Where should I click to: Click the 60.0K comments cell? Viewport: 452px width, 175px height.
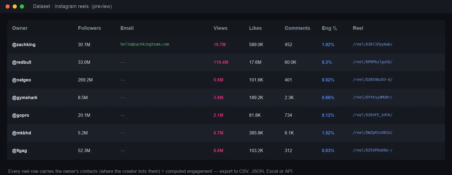point(290,62)
